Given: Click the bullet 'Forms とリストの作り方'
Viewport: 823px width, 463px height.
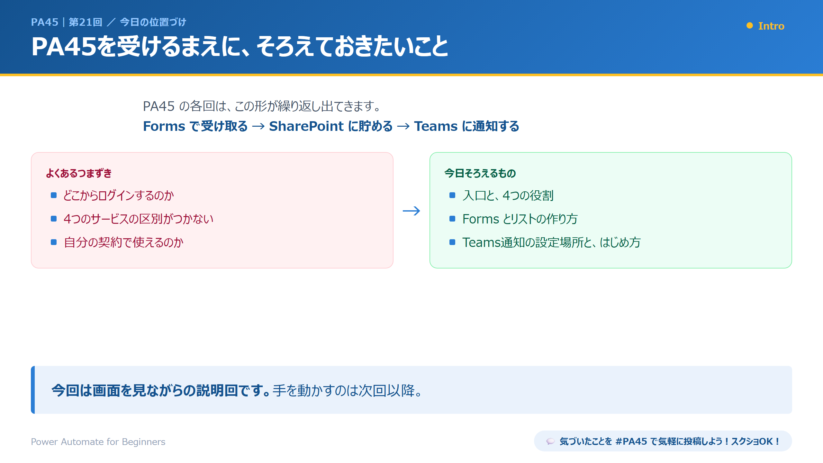Looking at the screenshot, I should [520, 219].
